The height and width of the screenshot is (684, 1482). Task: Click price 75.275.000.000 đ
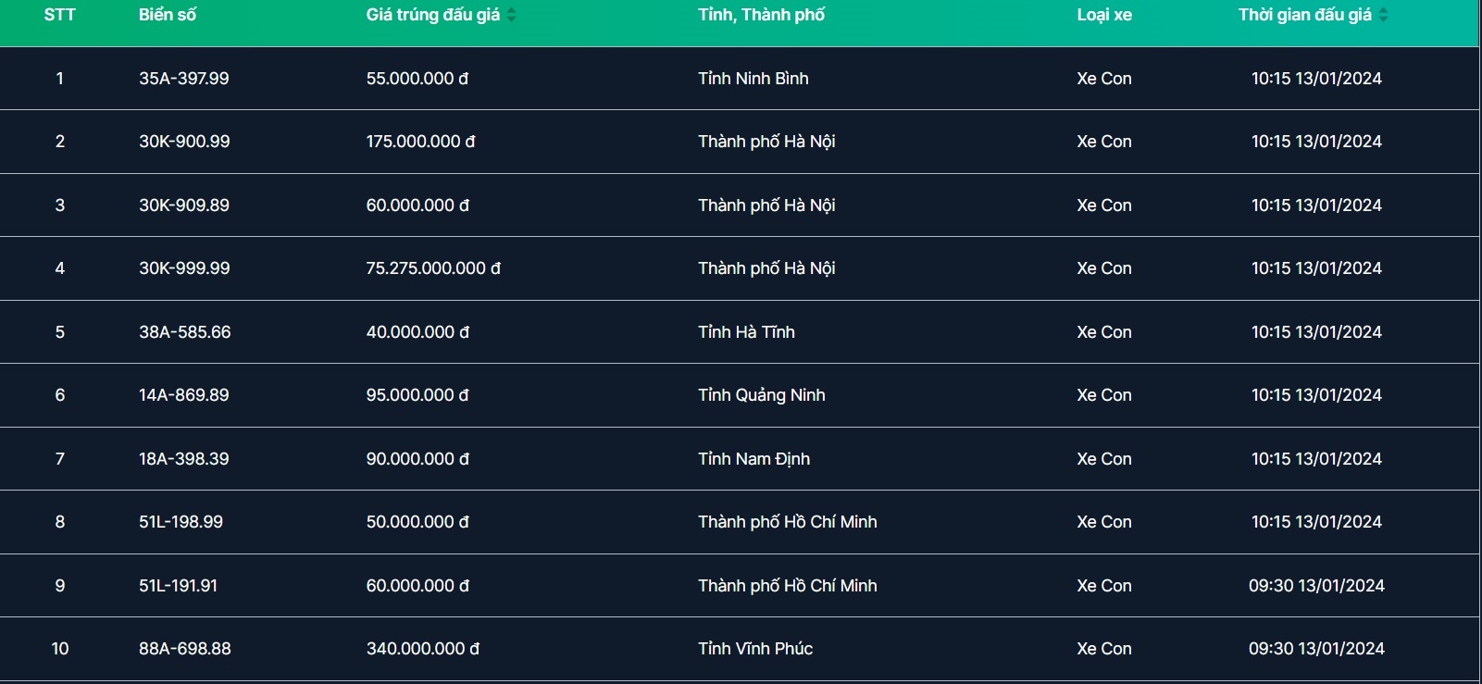[433, 268]
